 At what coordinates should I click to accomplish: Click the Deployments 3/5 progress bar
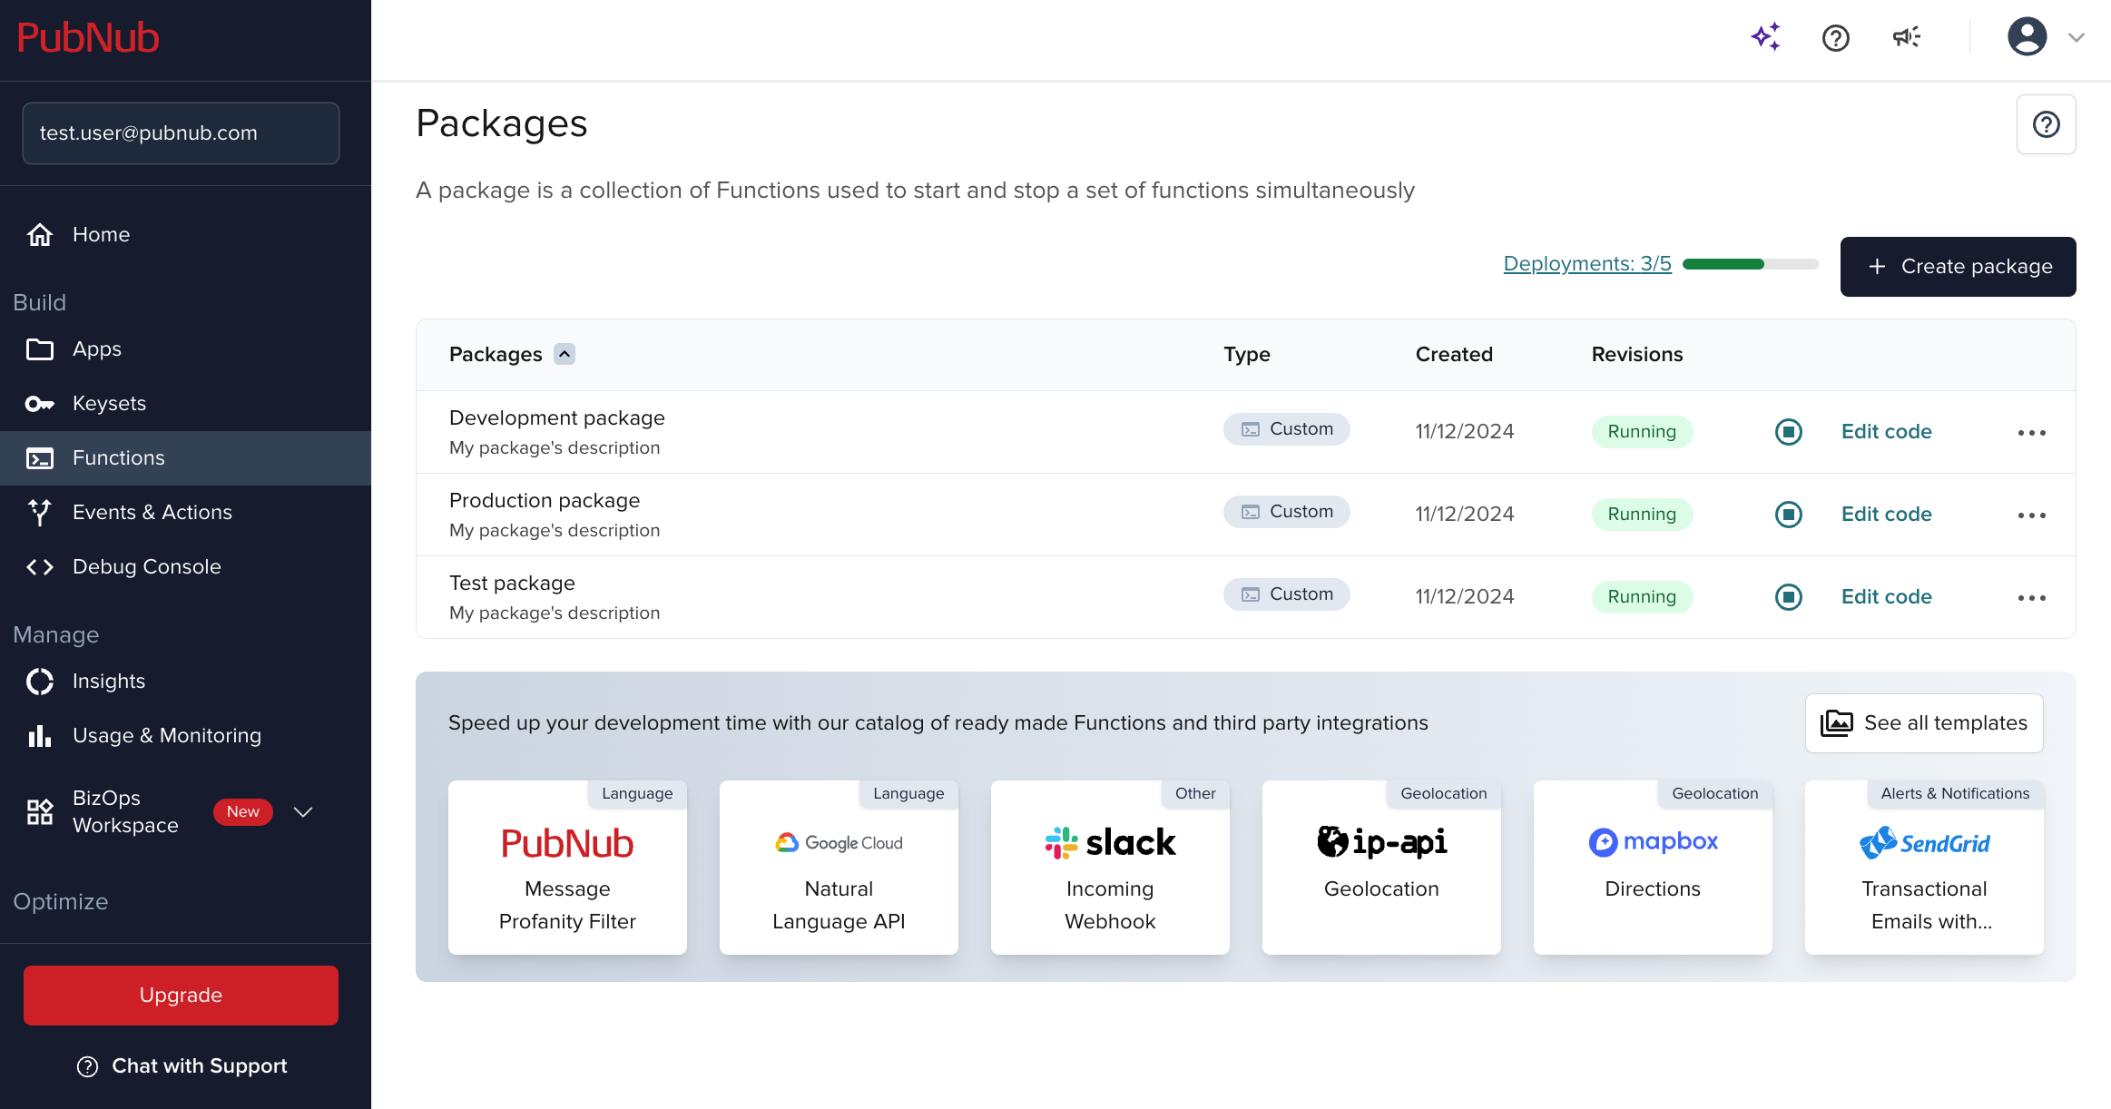tap(1749, 264)
